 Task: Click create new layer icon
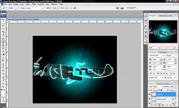tap(171, 105)
